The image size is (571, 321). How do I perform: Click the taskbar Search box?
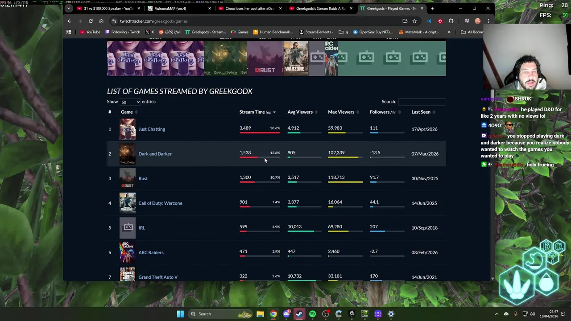221,314
